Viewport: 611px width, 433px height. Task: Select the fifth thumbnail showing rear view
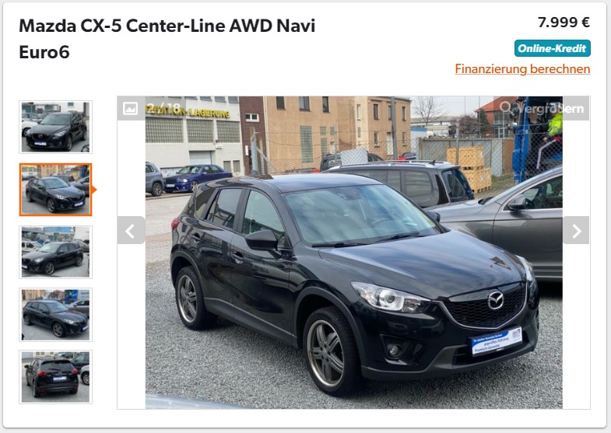tap(56, 377)
